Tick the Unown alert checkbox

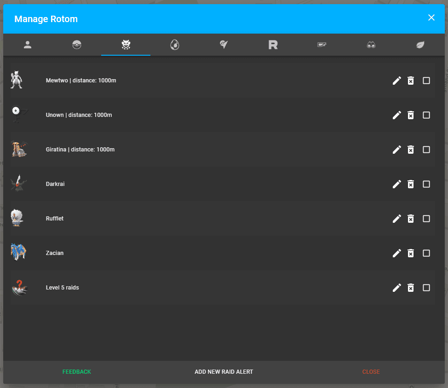(426, 115)
